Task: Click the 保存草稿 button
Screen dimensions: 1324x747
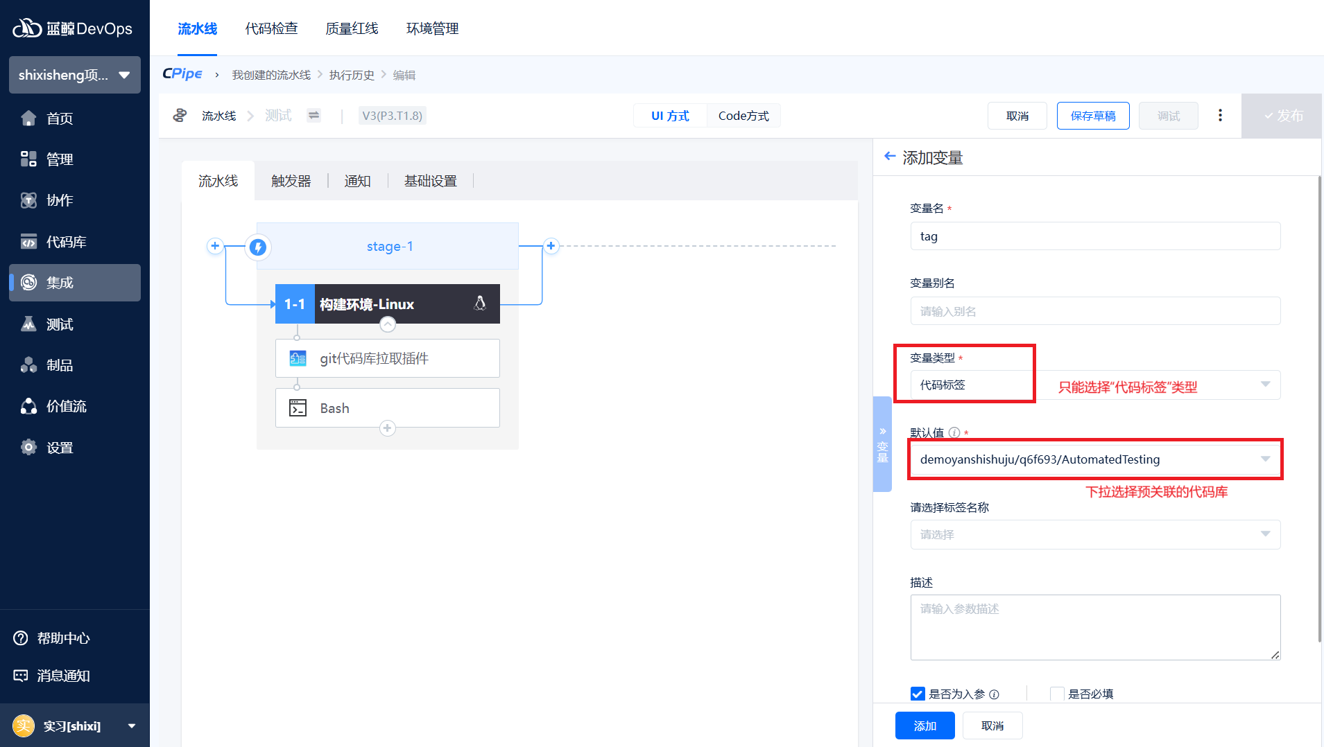Action: 1092,116
